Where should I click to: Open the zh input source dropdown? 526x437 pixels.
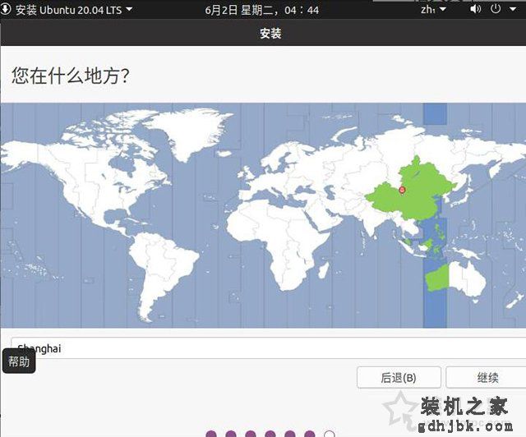[433, 9]
